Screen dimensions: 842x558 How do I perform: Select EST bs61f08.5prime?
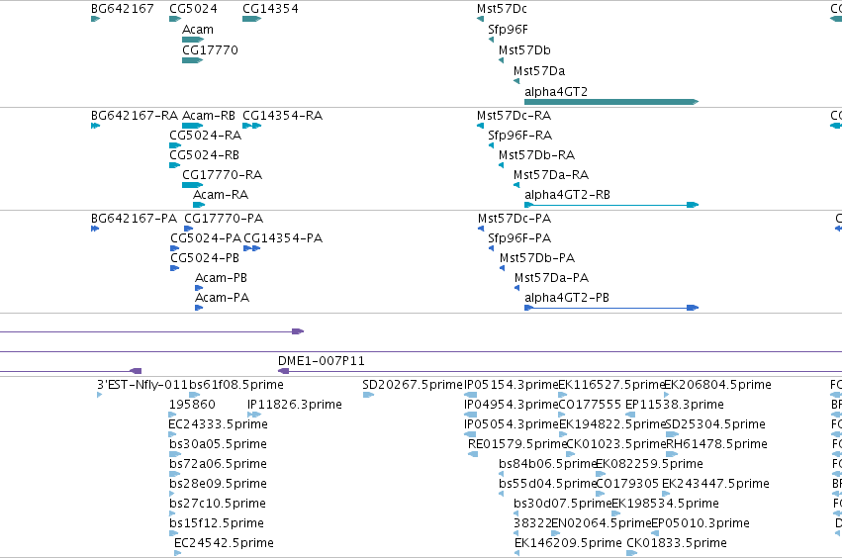coord(236,385)
